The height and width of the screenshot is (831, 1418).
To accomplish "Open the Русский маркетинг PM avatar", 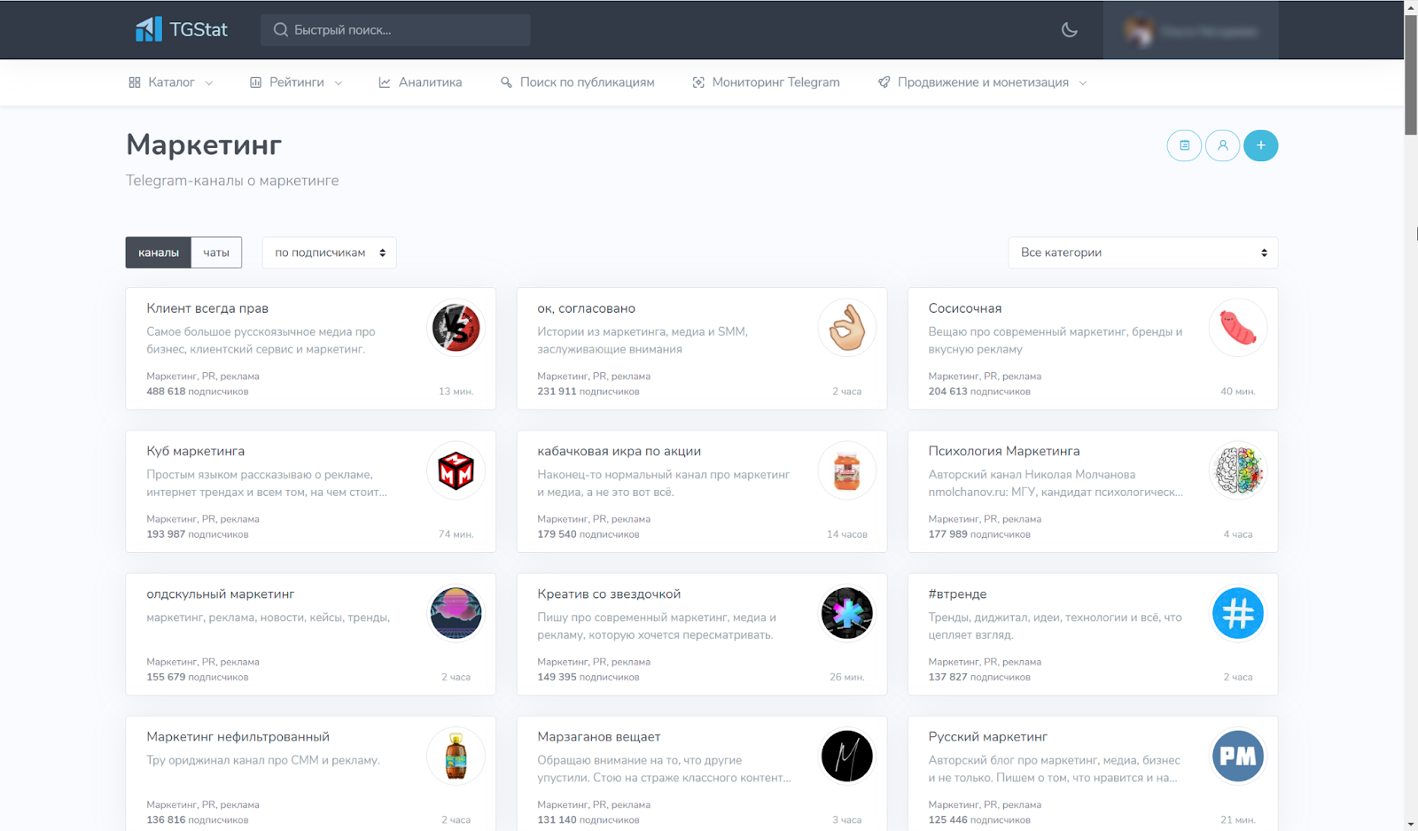I will [1237, 756].
